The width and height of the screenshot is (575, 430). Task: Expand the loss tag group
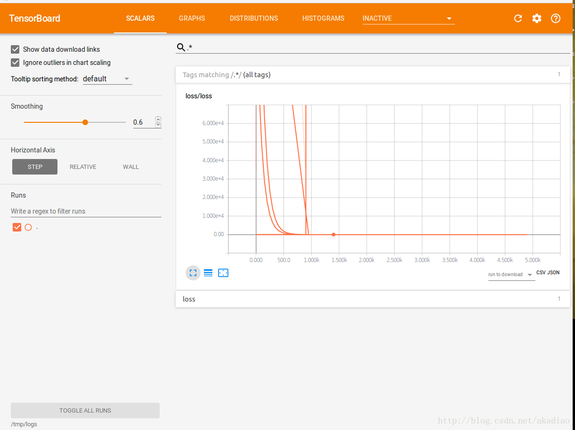click(x=373, y=299)
